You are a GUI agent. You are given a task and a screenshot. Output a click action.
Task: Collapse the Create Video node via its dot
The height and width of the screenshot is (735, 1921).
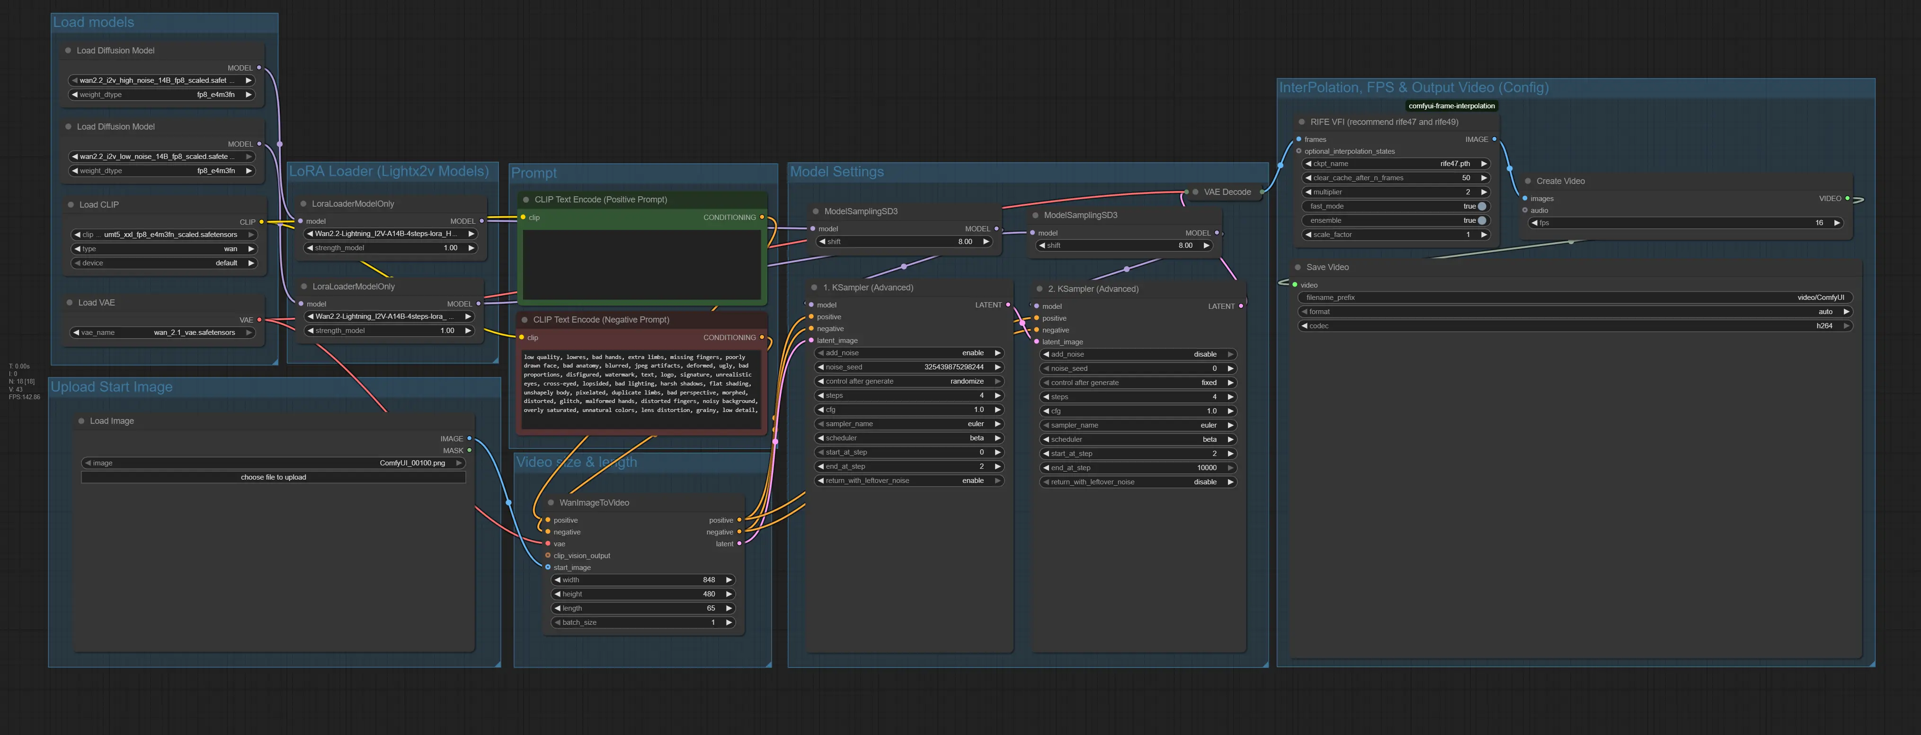click(x=1528, y=181)
